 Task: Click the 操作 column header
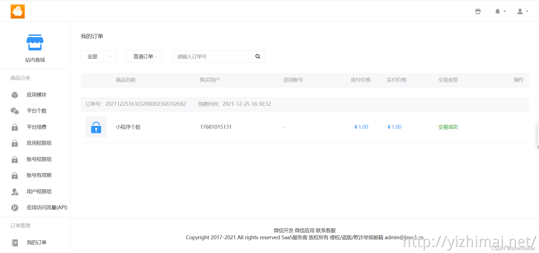click(x=519, y=80)
